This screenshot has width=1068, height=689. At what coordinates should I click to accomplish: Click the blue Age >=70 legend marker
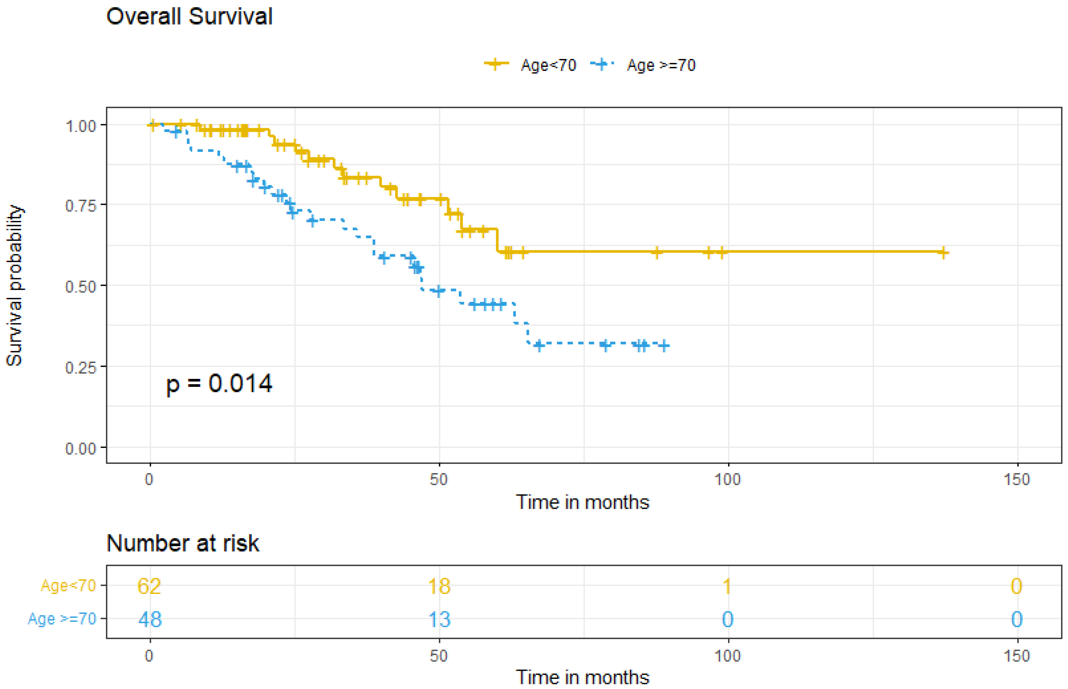click(x=602, y=64)
